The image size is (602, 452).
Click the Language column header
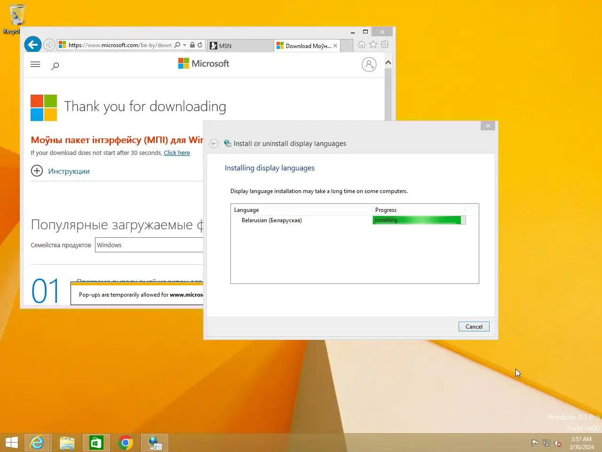point(301,210)
